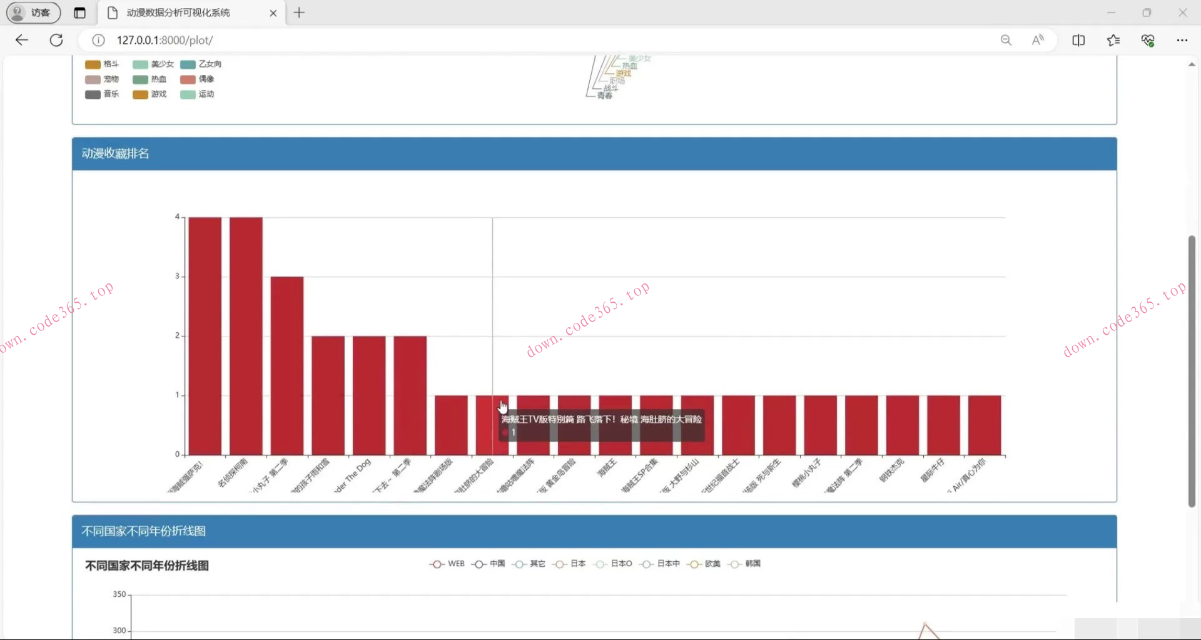This screenshot has width=1201, height=640.
Task: Close the 动漫数据分析可视化系统 tab
Action: 273,13
